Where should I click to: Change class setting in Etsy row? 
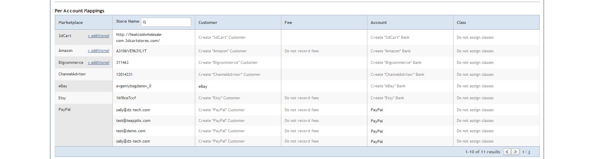(x=475, y=98)
